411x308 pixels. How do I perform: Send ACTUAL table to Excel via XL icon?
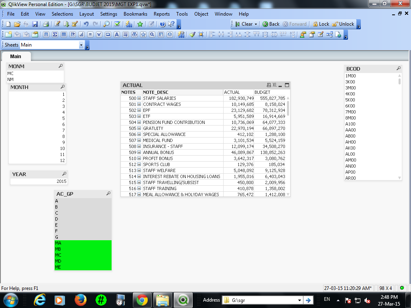[275, 85]
